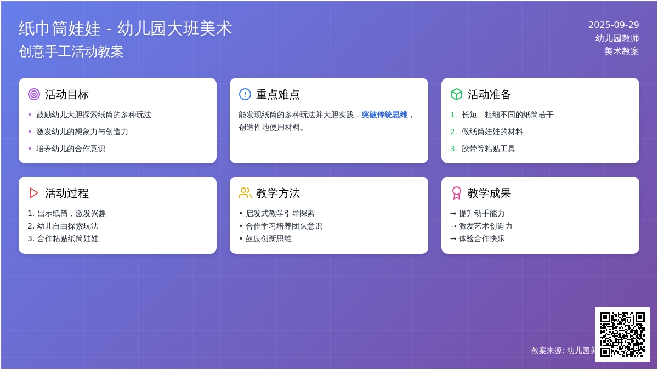The image size is (658, 370).
Task: Click the 教案来源 footer text
Action: point(563,350)
